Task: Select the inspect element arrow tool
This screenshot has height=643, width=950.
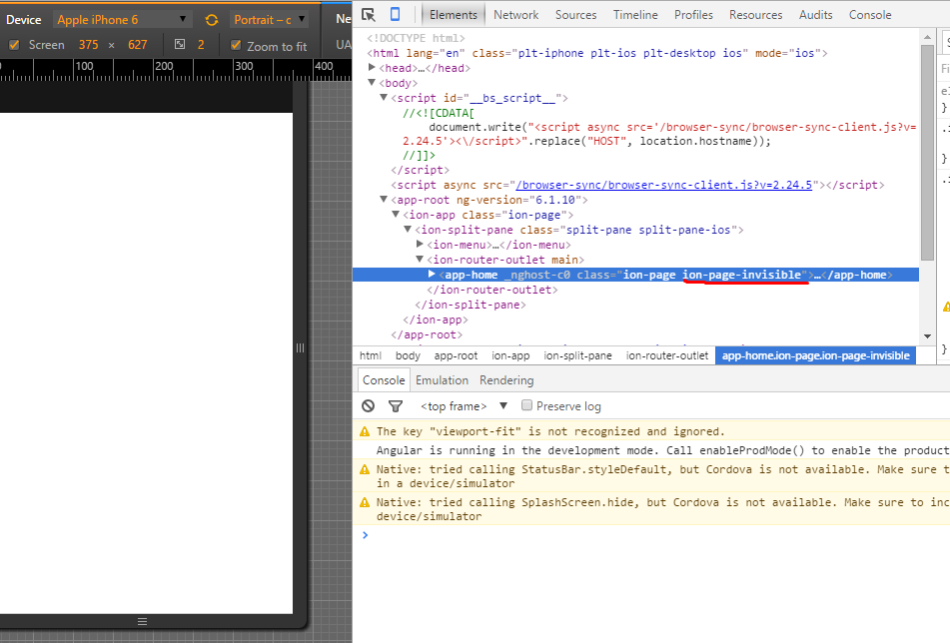Action: click(369, 15)
